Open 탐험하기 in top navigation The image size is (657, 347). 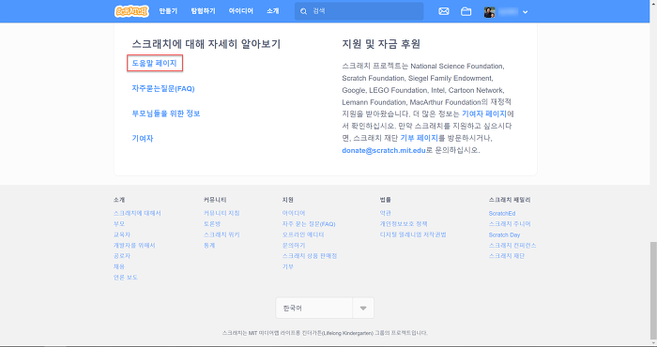pyautogui.click(x=204, y=11)
